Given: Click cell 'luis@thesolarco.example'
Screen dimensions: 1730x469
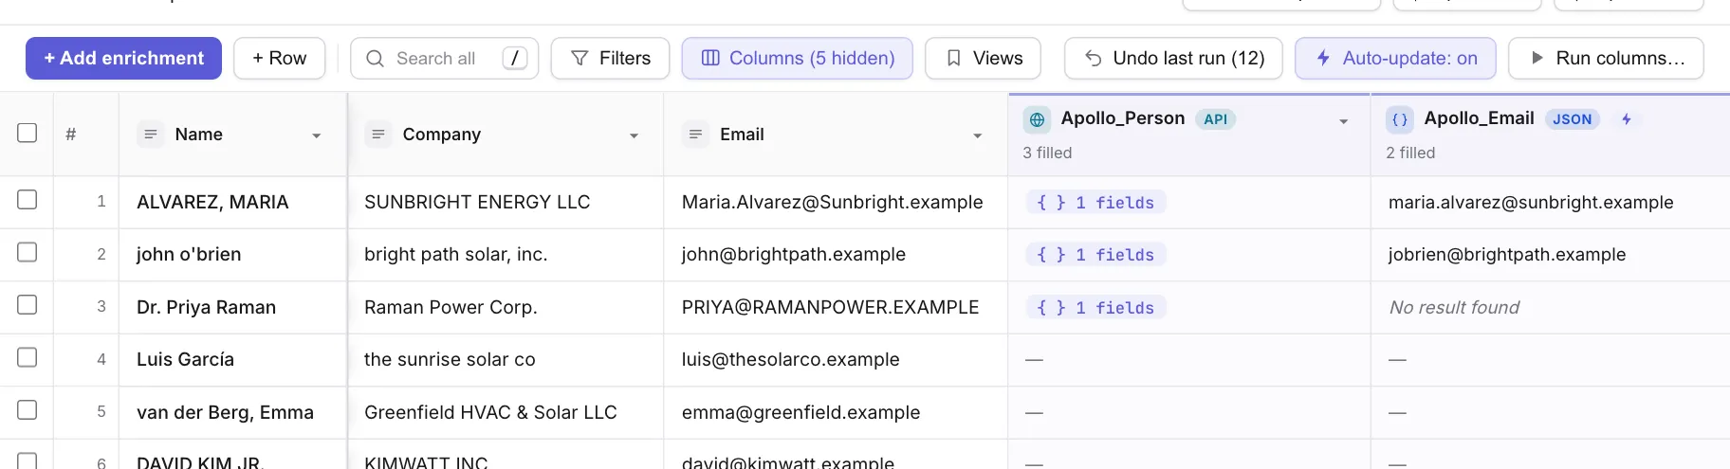Looking at the screenshot, I should [x=836, y=359].
